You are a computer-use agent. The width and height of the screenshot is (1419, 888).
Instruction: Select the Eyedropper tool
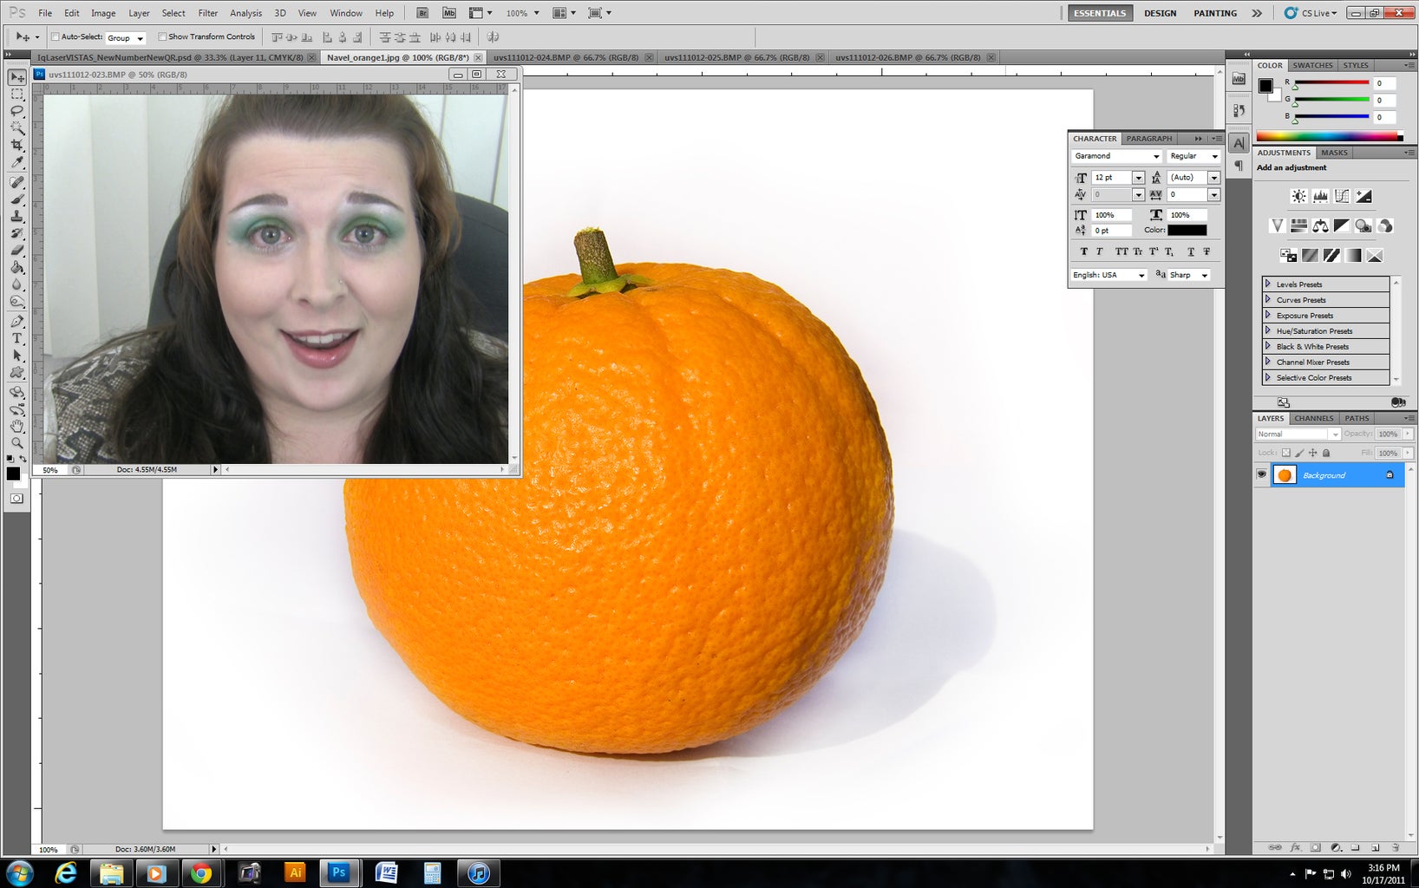[x=16, y=162]
